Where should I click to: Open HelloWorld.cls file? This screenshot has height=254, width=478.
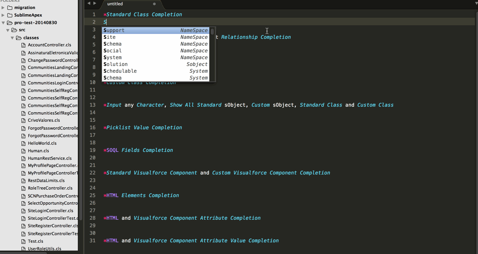click(x=42, y=143)
